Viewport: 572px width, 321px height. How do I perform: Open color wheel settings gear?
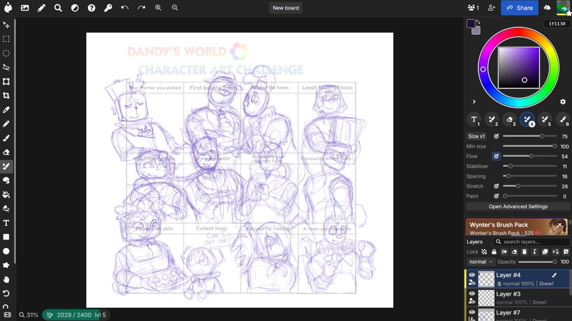562,102
